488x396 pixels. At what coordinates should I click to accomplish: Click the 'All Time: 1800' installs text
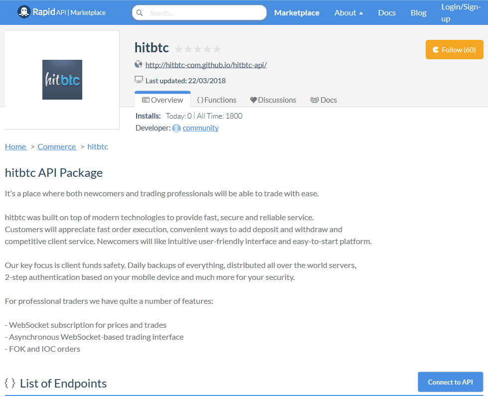pos(219,116)
